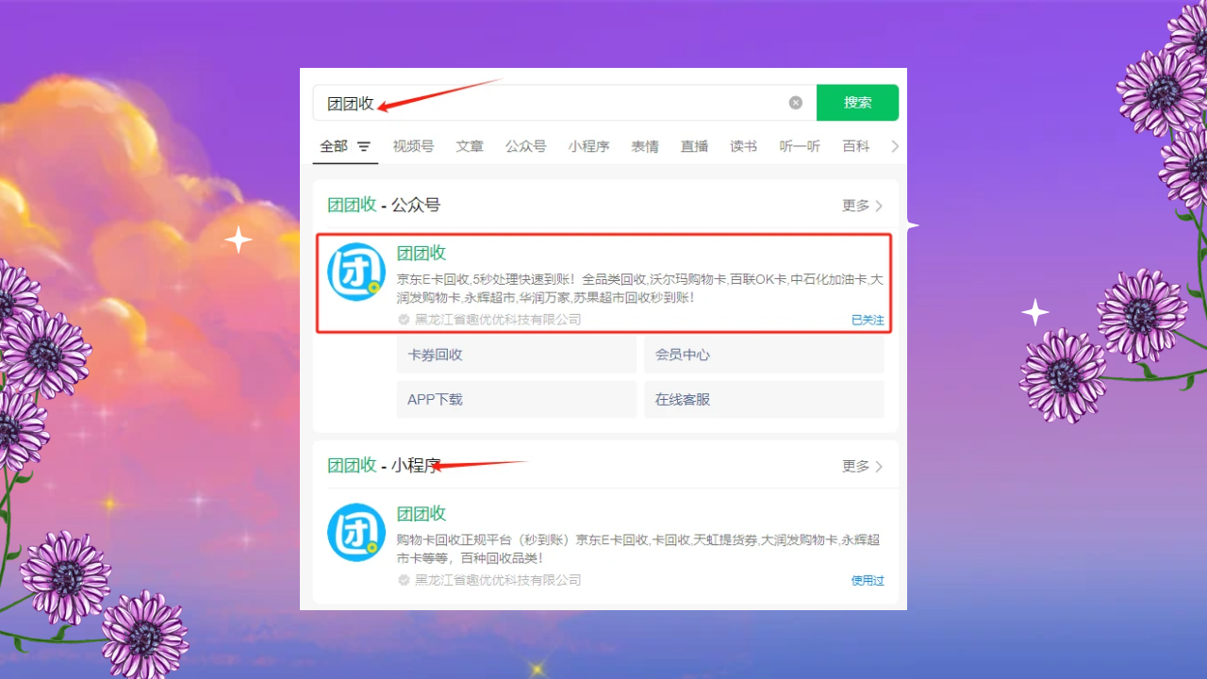Switch to the 视频号 tab

click(x=413, y=146)
